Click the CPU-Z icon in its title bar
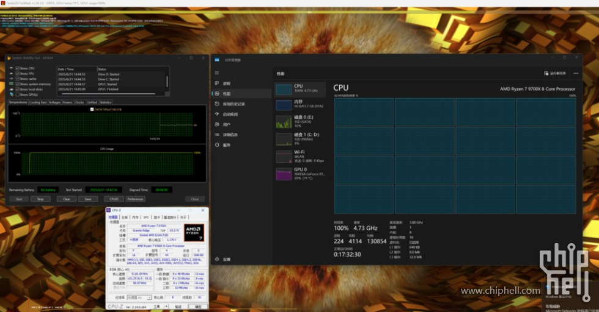 click(109, 210)
